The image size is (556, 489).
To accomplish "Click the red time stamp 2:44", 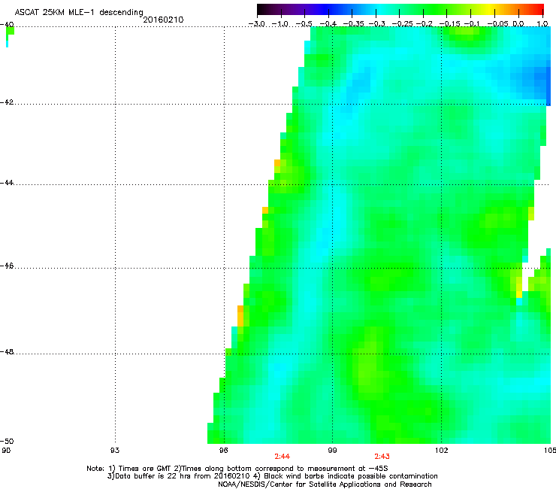I will (x=283, y=457).
